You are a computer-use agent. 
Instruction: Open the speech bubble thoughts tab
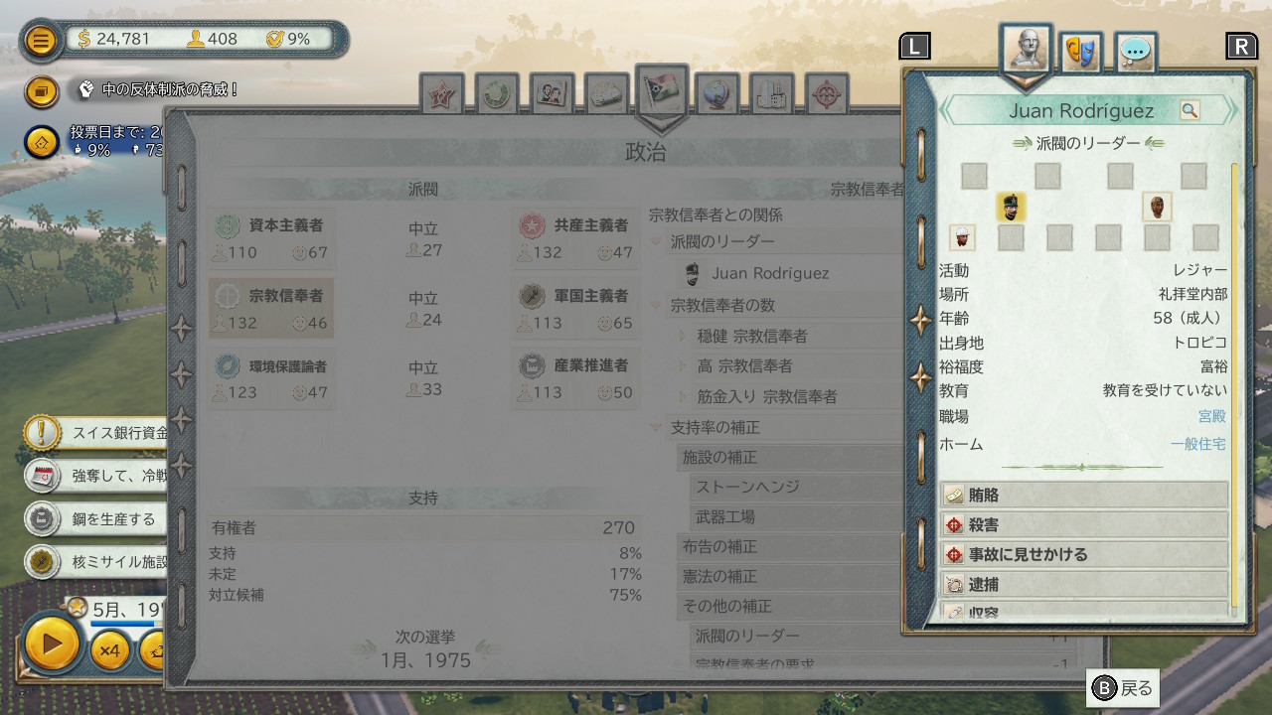click(x=1135, y=52)
